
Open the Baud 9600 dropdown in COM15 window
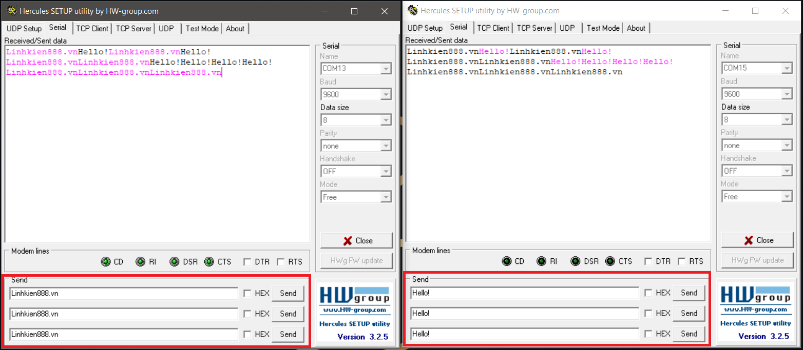coord(787,94)
